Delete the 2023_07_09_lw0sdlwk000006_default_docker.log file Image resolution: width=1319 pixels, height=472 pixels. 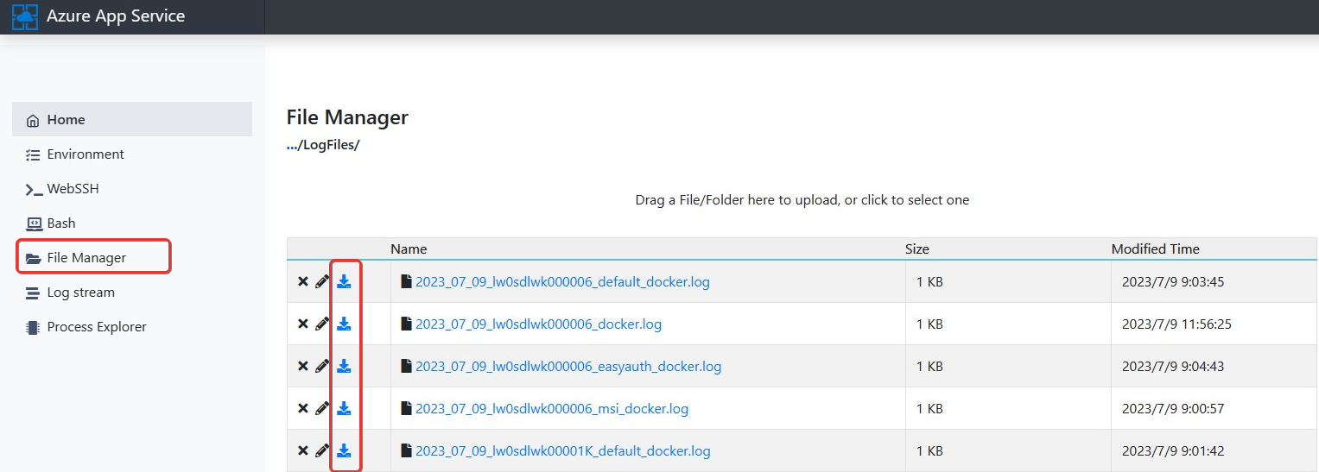pos(303,282)
